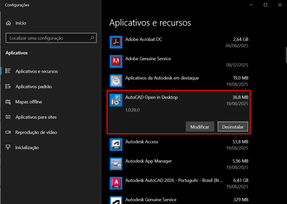Focus the Localizar uma configuração field
The image size is (287, 204).
coord(48,38)
